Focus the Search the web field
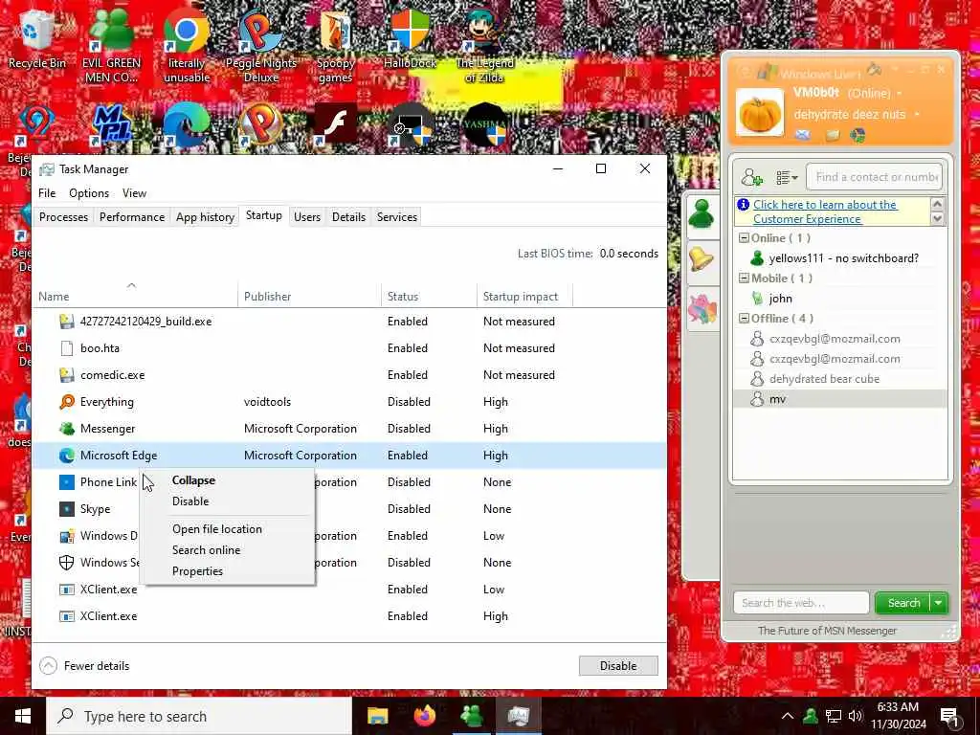 [x=801, y=603]
